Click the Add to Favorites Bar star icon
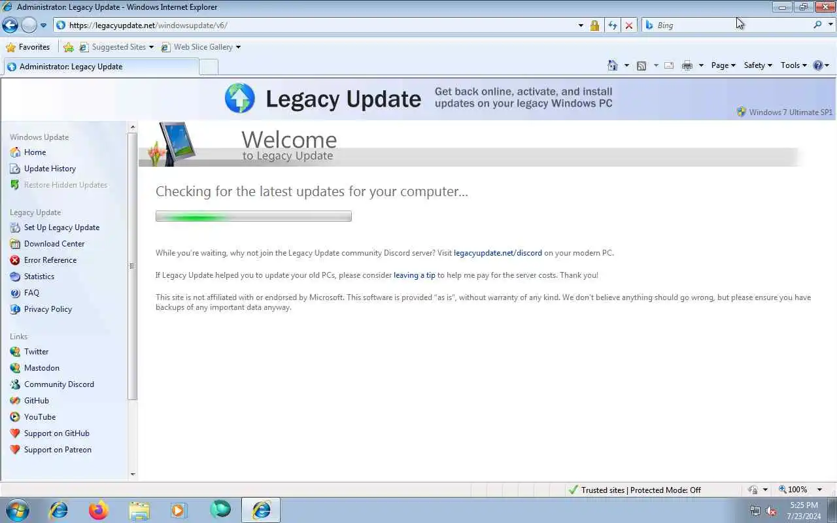Image resolution: width=837 pixels, height=523 pixels. coord(69,47)
